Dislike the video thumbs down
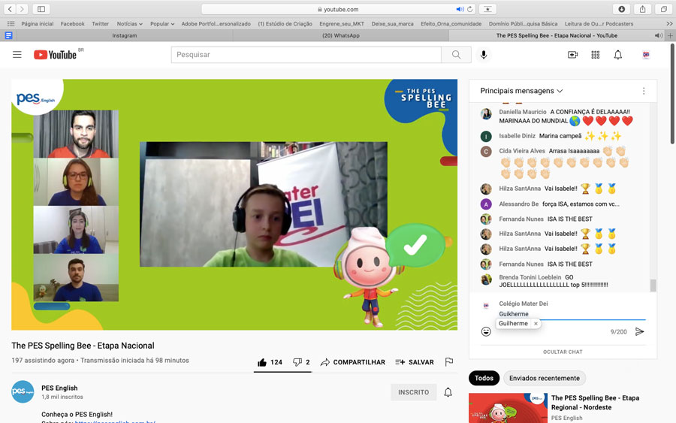The image size is (676, 423). click(301, 362)
